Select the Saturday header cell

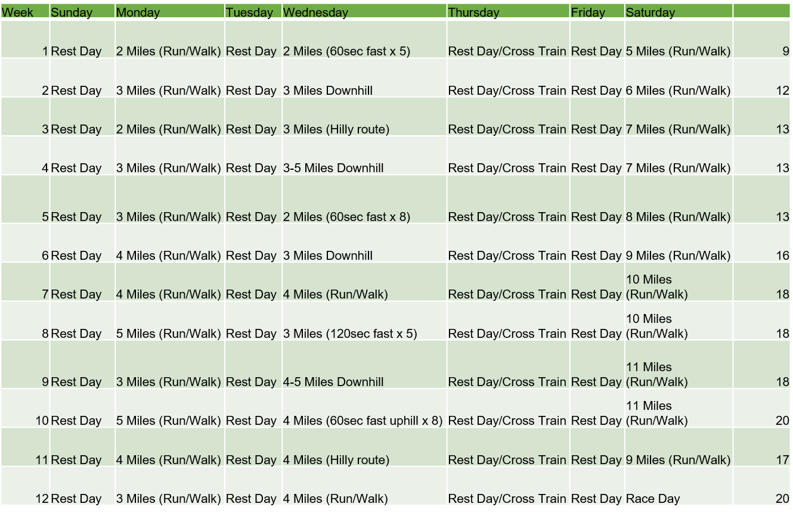click(x=679, y=12)
